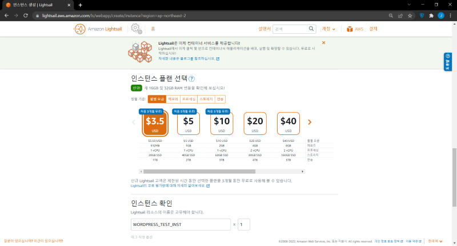Screen dimensions: 457x246
Task: Click the instance quantity field showing 1
Action: pos(244,224)
